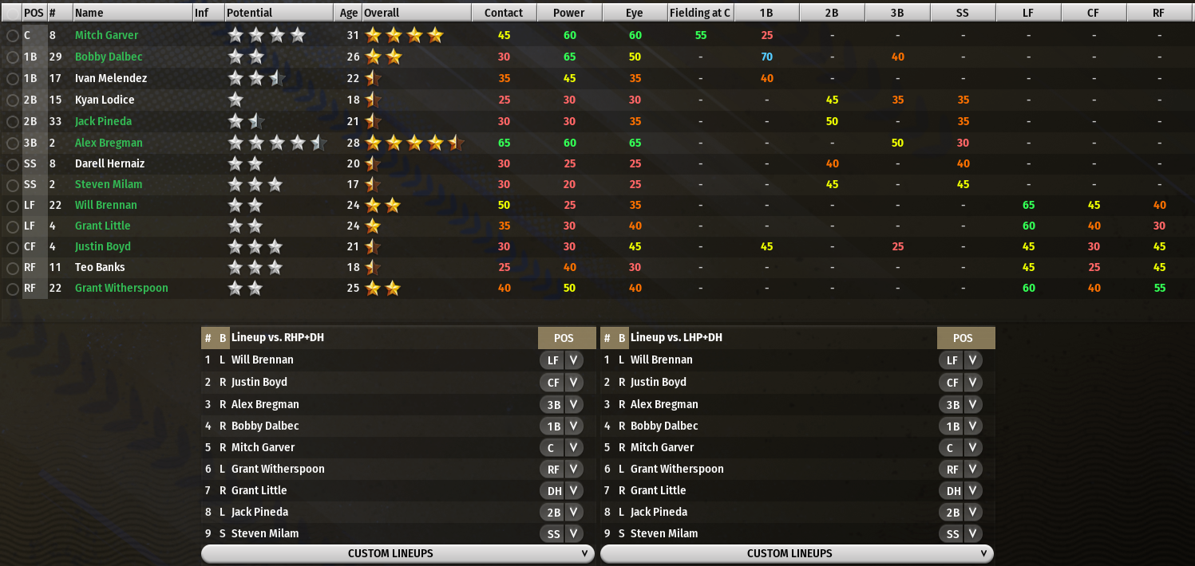This screenshot has width=1195, height=566.
Task: Click Grant Witherspoon's gold overall stars
Action: [x=383, y=288]
